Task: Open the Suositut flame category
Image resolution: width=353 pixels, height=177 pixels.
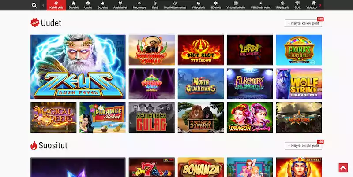Action: [103, 5]
